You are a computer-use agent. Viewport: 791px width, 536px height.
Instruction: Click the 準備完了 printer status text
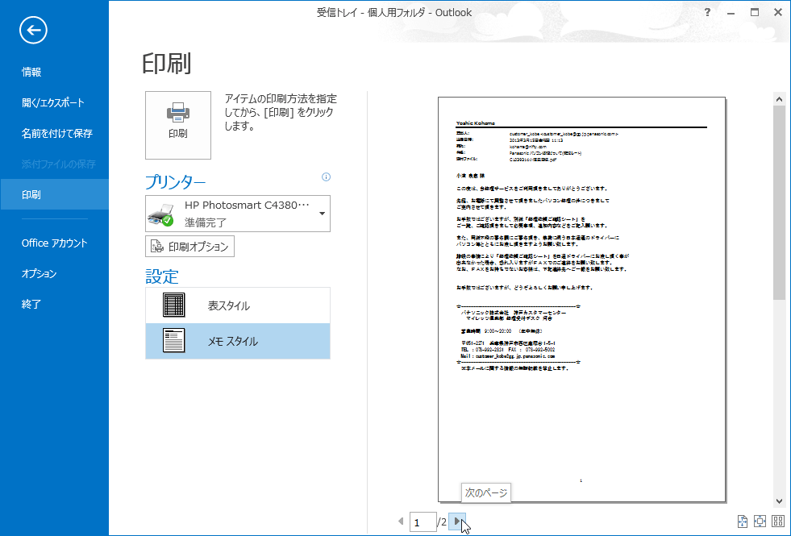[206, 222]
